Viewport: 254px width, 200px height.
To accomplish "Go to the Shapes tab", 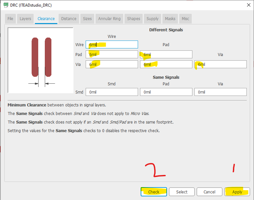I will [x=134, y=19].
